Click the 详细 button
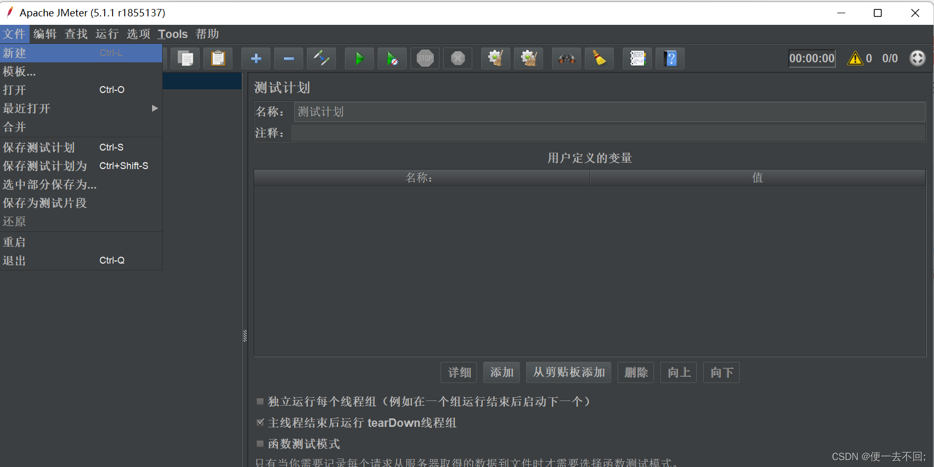 click(459, 372)
